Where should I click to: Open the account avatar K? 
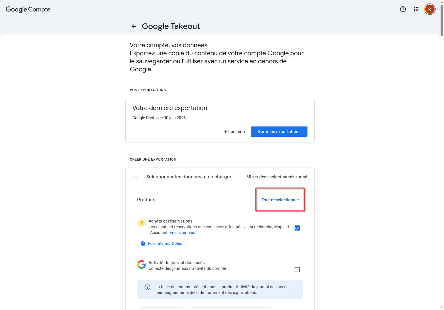pyautogui.click(x=430, y=9)
